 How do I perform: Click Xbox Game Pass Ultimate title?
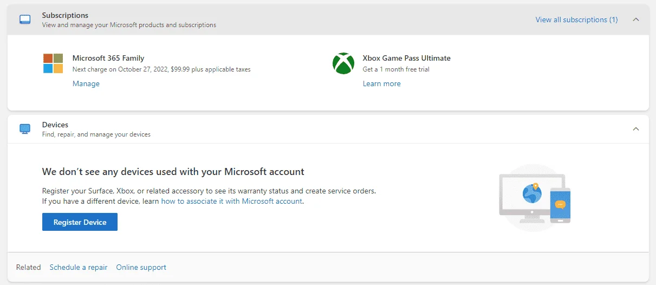tap(407, 58)
